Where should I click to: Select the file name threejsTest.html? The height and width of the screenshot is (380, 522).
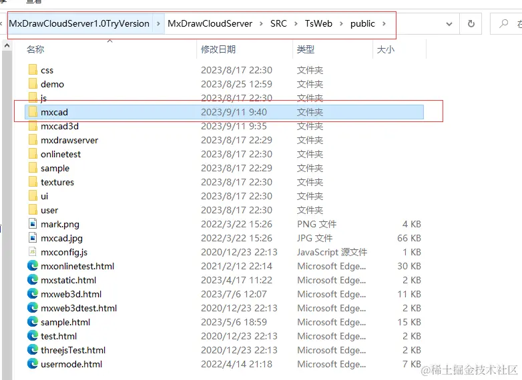(x=73, y=350)
